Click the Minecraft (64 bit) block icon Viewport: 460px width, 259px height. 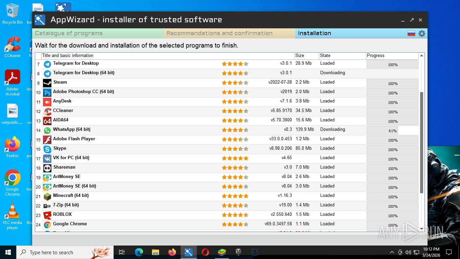point(47,196)
